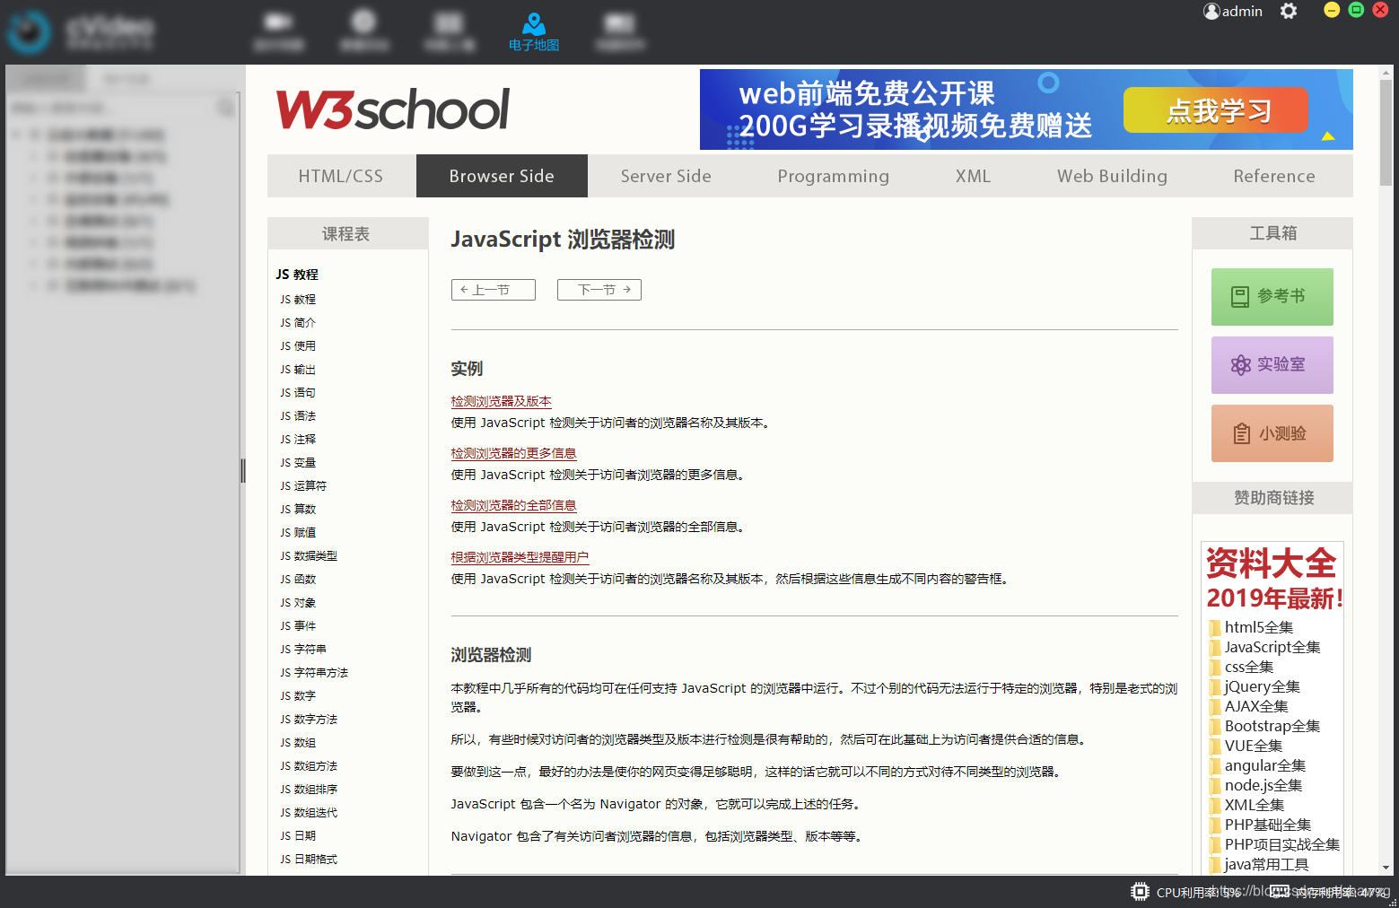Open JS 变量 in the course list

point(298,462)
